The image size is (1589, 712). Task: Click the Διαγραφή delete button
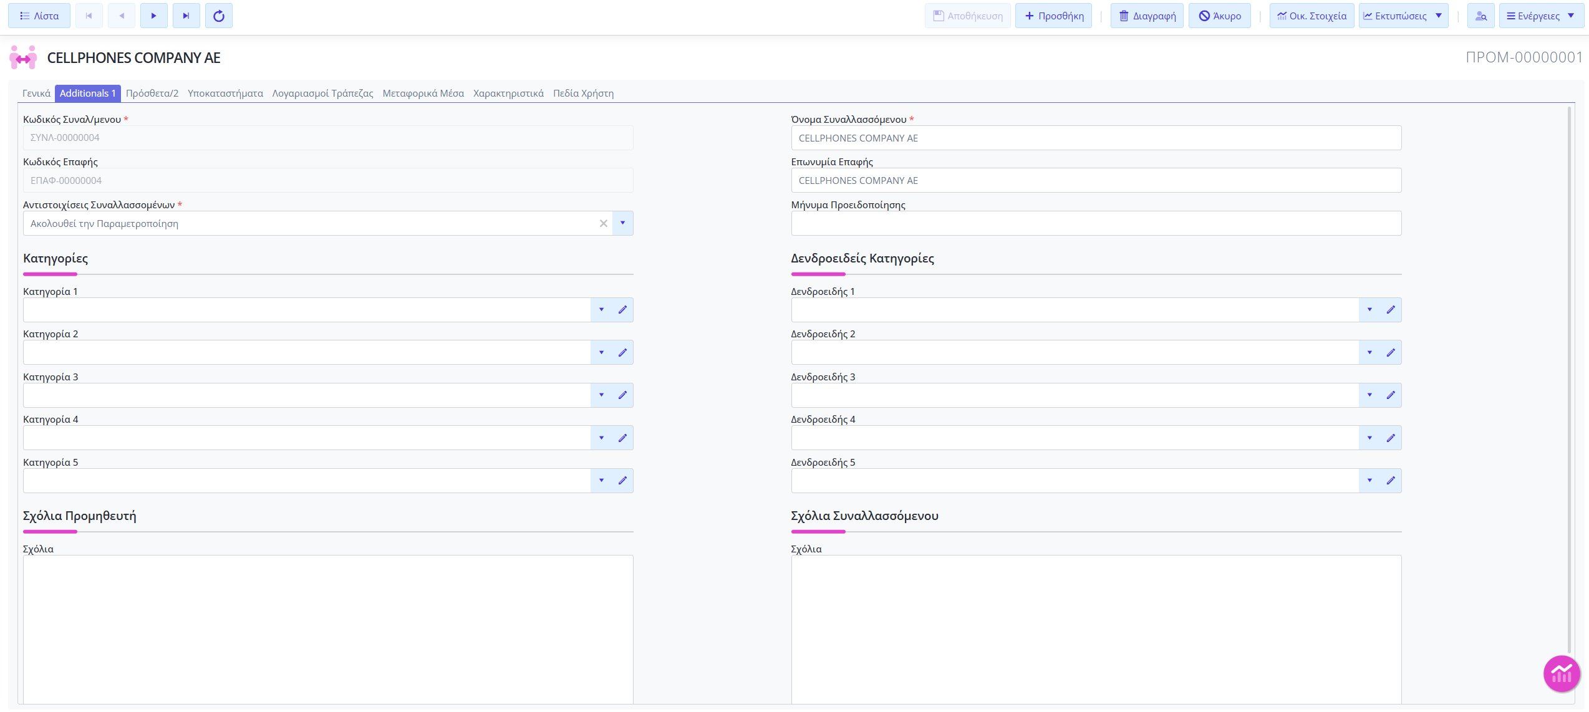1147,16
